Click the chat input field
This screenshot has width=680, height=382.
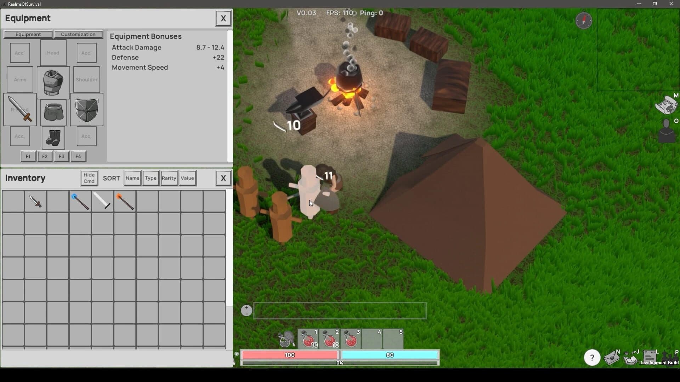(340, 311)
